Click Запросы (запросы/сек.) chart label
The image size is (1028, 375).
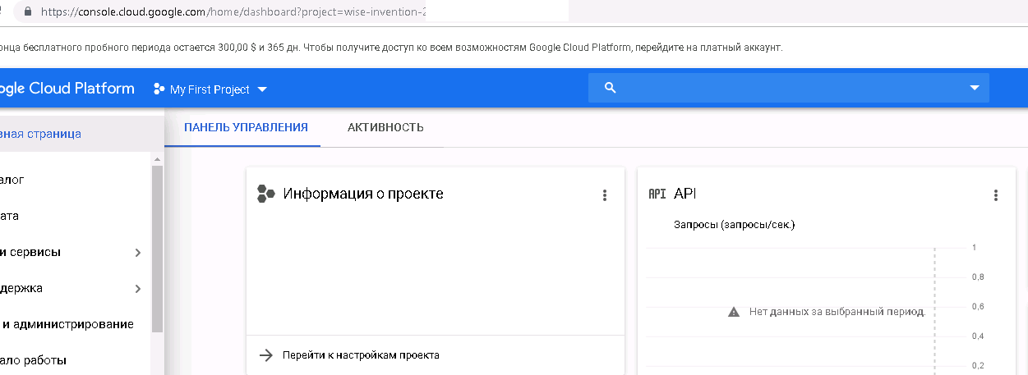click(x=735, y=224)
